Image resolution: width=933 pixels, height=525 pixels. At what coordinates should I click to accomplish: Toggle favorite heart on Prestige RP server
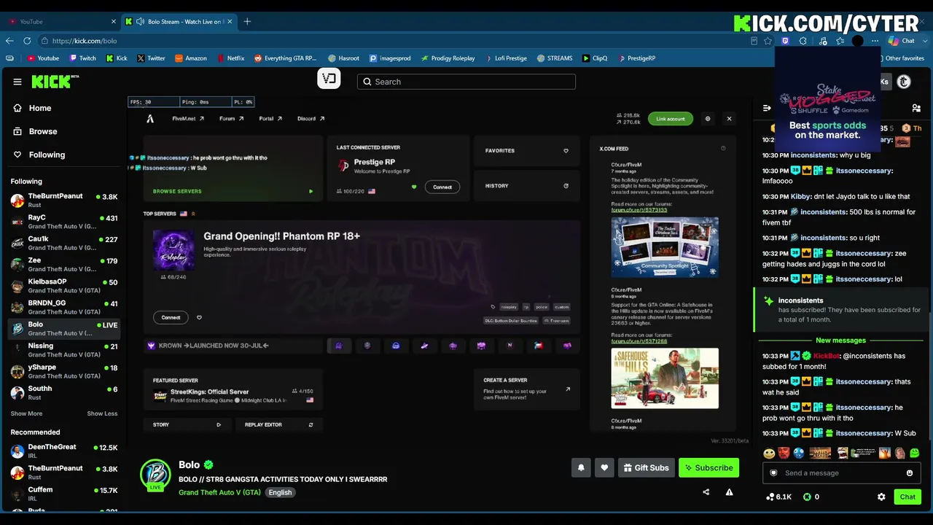414,187
